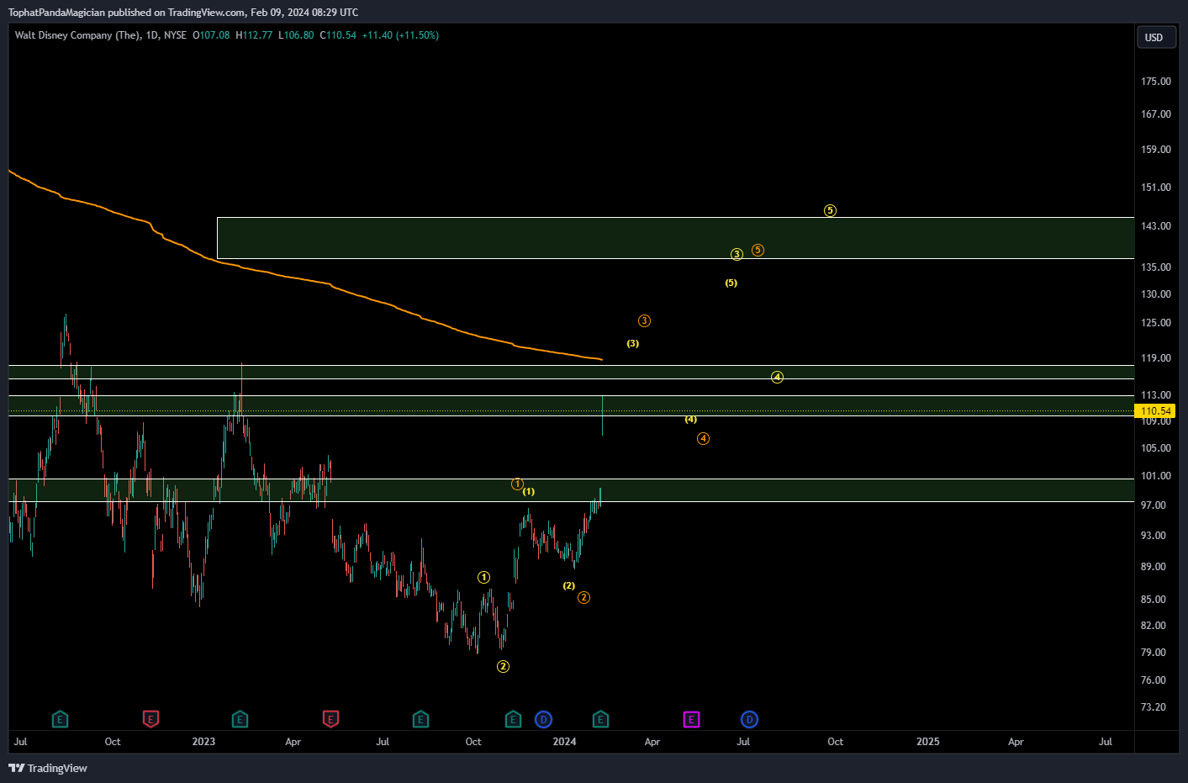Screen dimensions: 1188x783
Task: Click the 73.20 price axis label
Action: click(x=1153, y=707)
